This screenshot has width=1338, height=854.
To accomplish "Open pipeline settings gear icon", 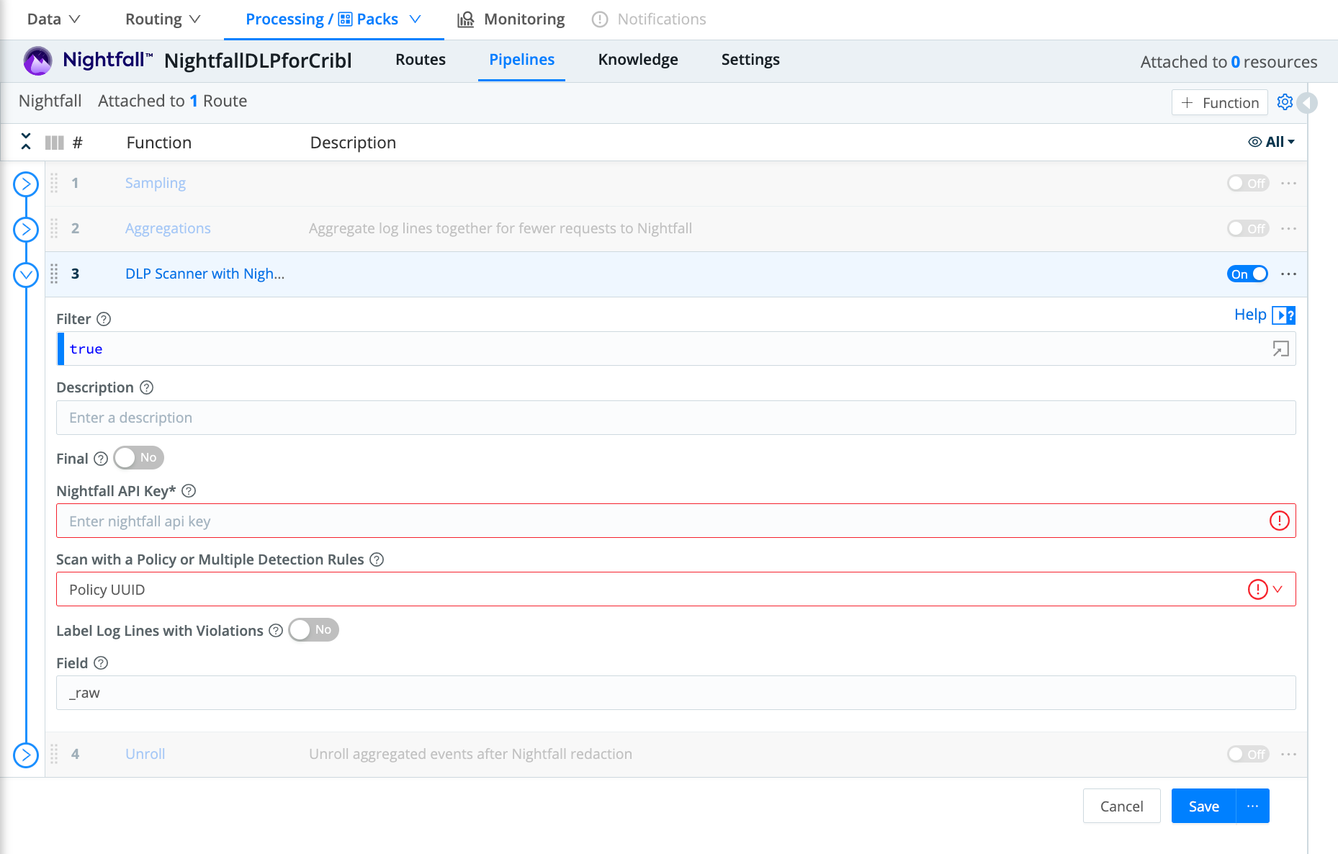I will 1284,102.
